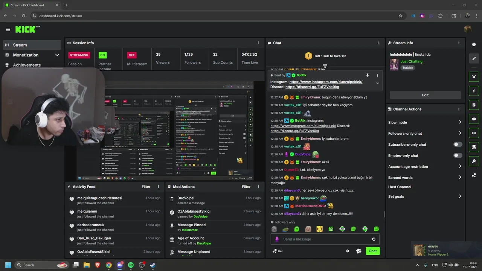The height and width of the screenshot is (271, 482).
Task: Toggle the wrench stream info widget icon
Action: point(474,161)
